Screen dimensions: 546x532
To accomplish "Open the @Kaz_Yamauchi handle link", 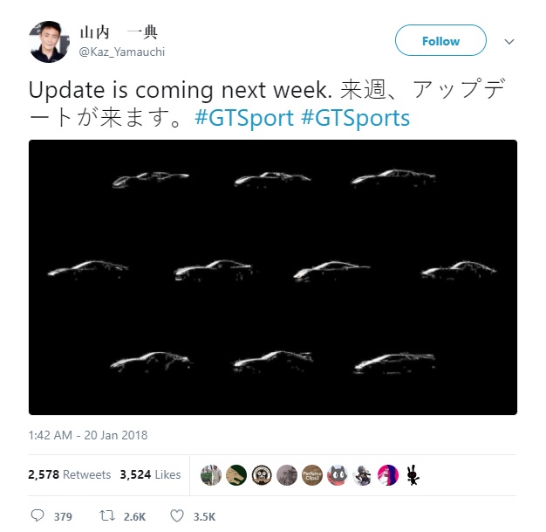I will click(122, 52).
